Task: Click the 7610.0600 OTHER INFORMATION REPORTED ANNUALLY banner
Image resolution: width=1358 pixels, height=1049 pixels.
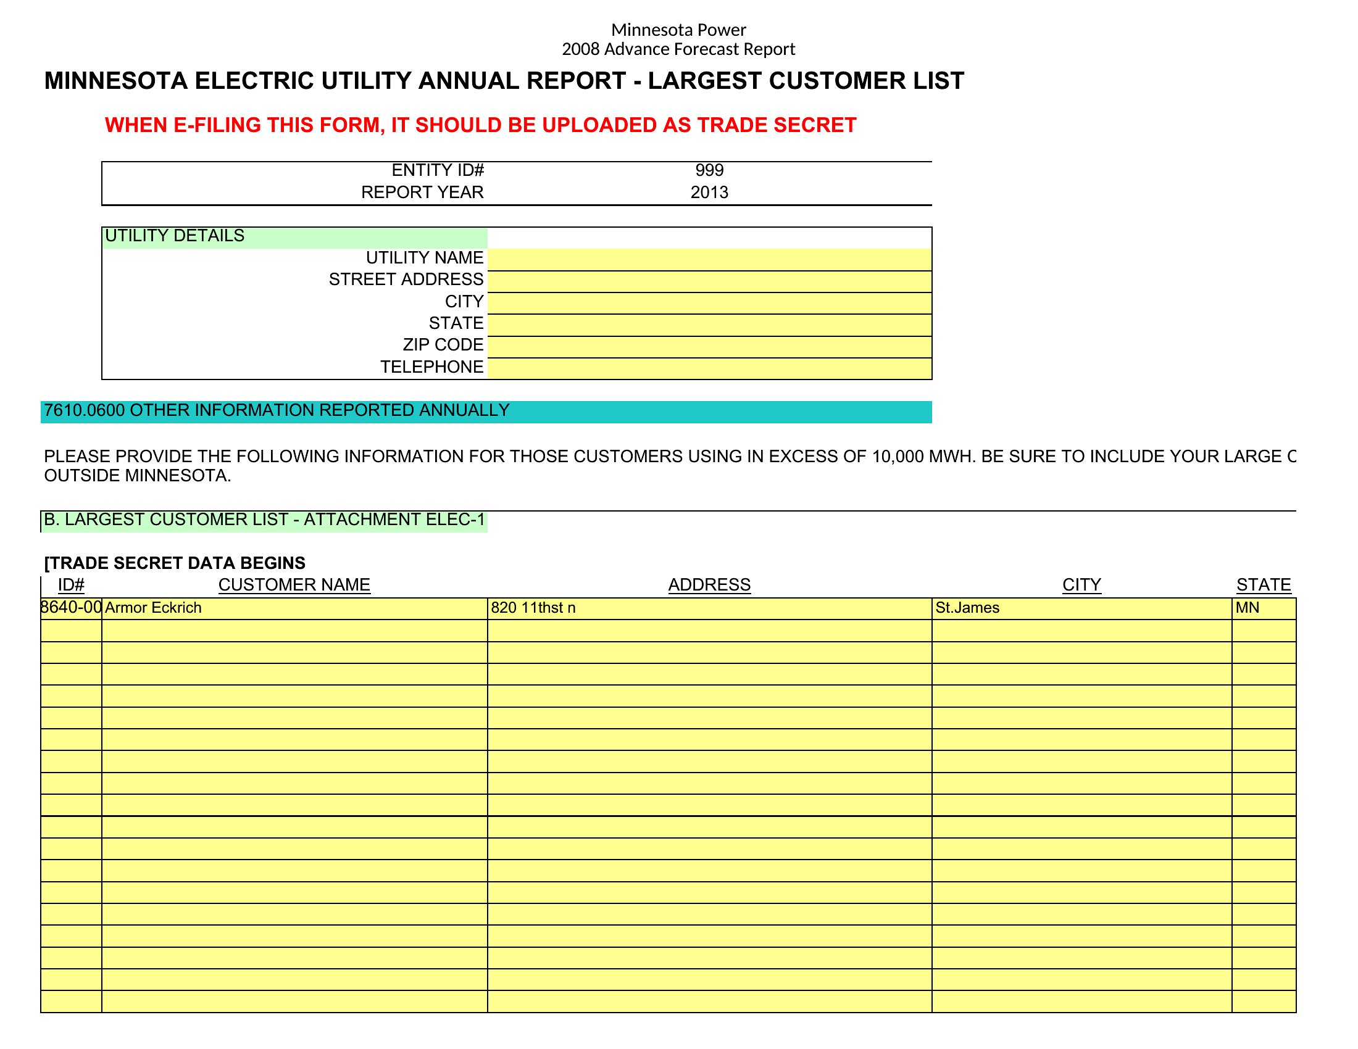Action: [486, 412]
